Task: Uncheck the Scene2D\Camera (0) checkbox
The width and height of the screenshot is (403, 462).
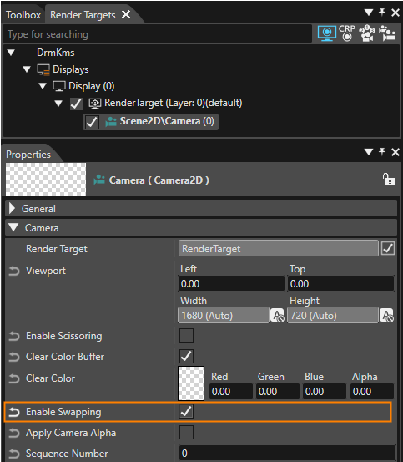Action: pos(92,122)
